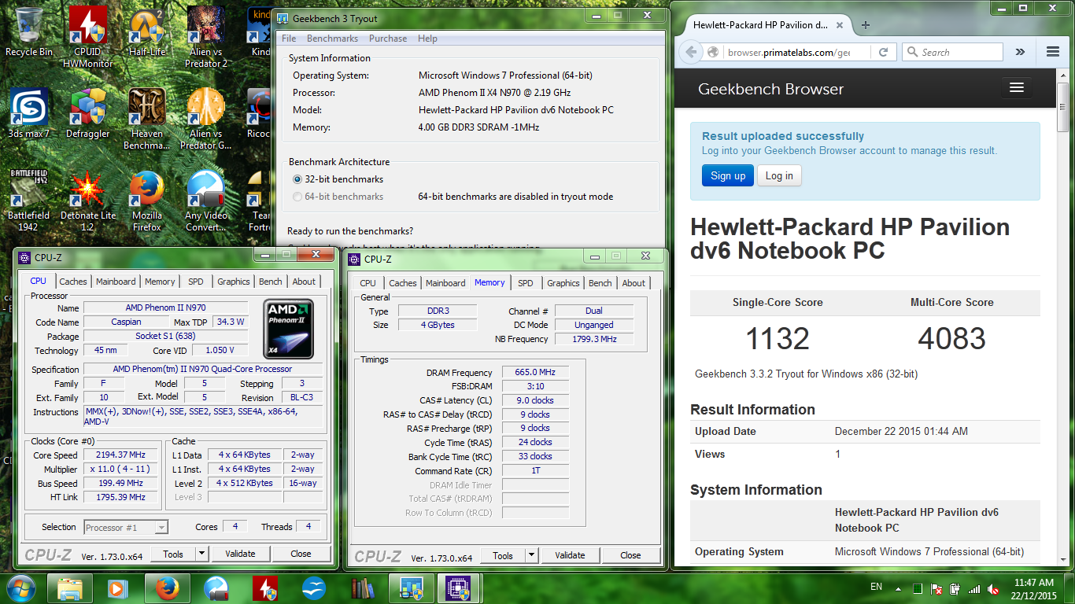
Task: Click Validate in the right CPU-Z Memory window
Action: point(570,555)
